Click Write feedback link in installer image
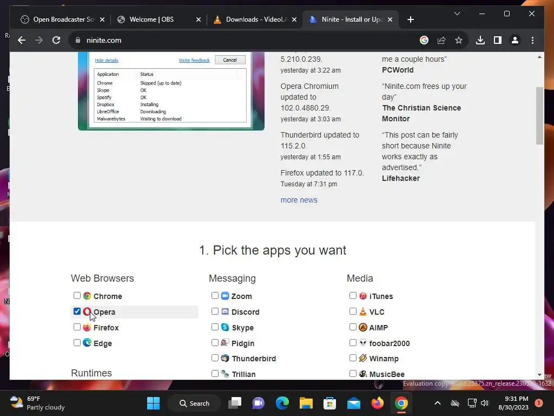The width and height of the screenshot is (554, 416). [194, 61]
